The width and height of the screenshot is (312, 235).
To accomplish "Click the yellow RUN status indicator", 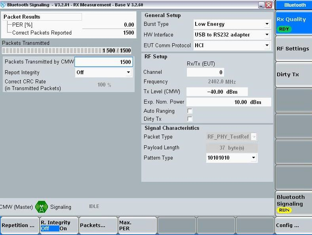I will pyautogui.click(x=284, y=210).
